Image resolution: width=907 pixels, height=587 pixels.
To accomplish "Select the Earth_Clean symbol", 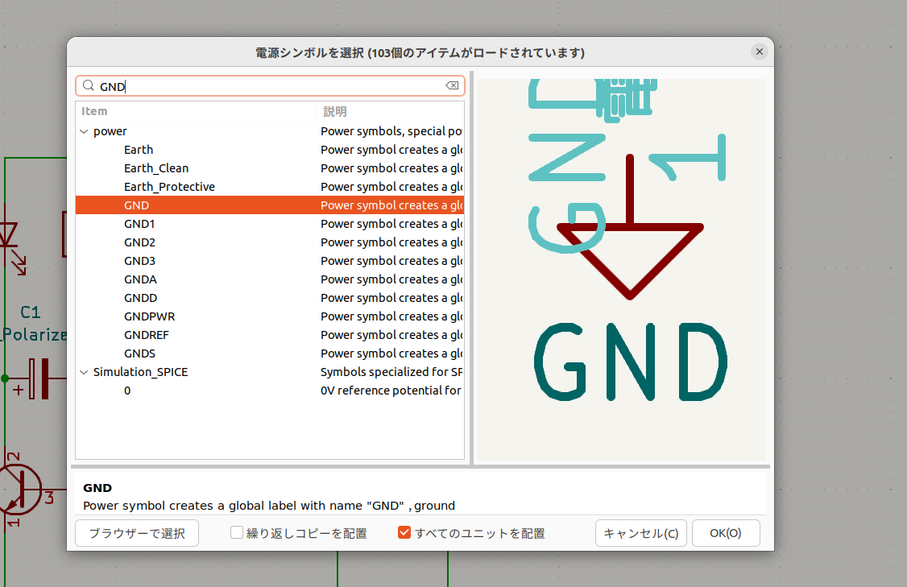I will tap(156, 168).
